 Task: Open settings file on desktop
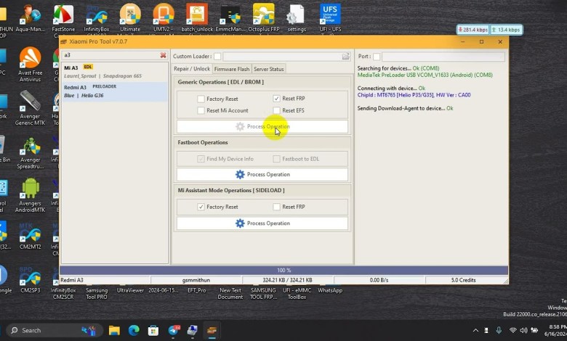pos(297,18)
